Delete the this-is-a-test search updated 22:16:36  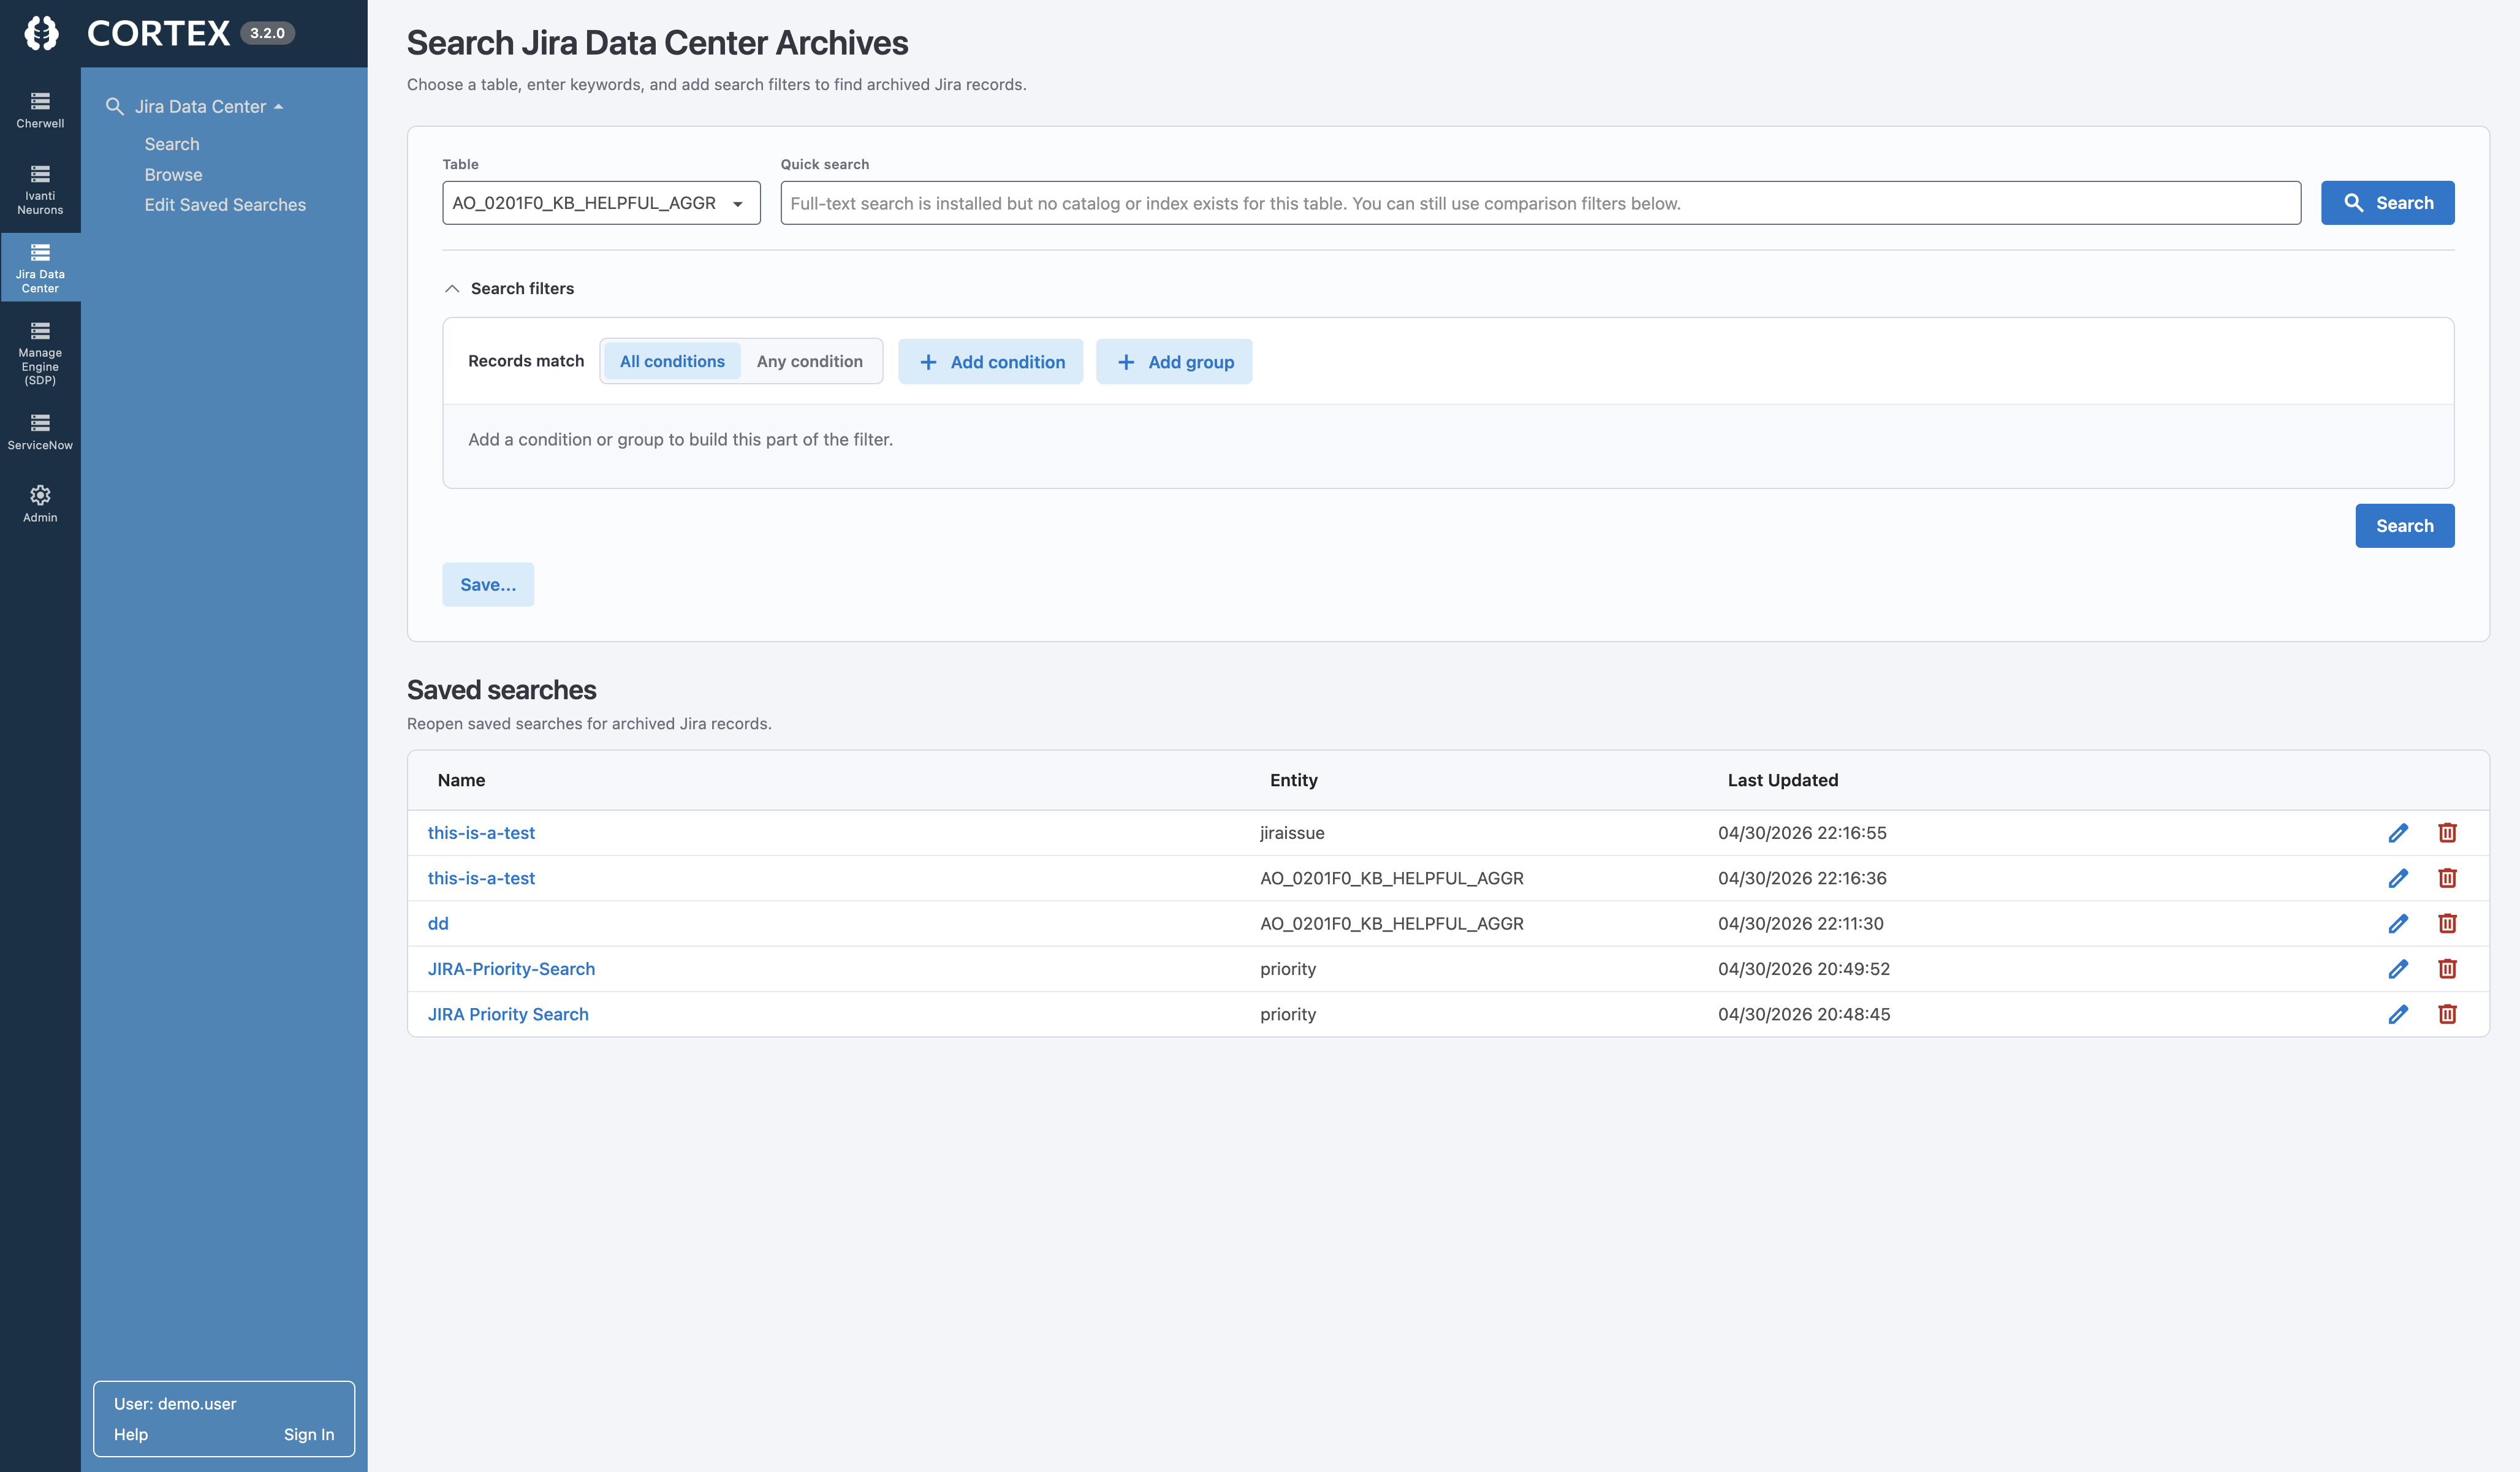click(x=2447, y=878)
